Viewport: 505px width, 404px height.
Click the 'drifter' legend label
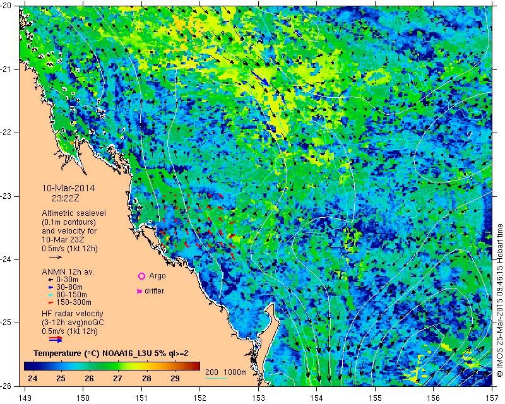click(154, 291)
